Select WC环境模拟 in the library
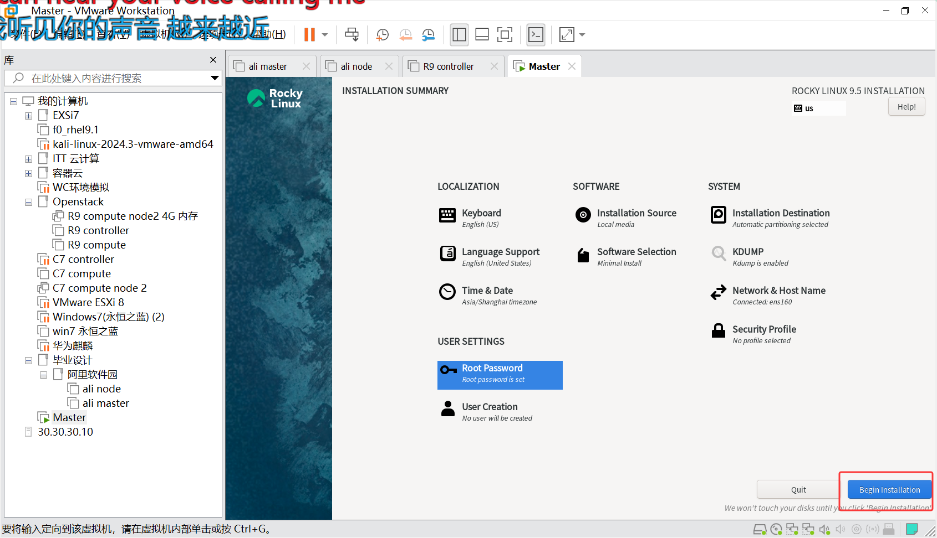 (x=81, y=188)
